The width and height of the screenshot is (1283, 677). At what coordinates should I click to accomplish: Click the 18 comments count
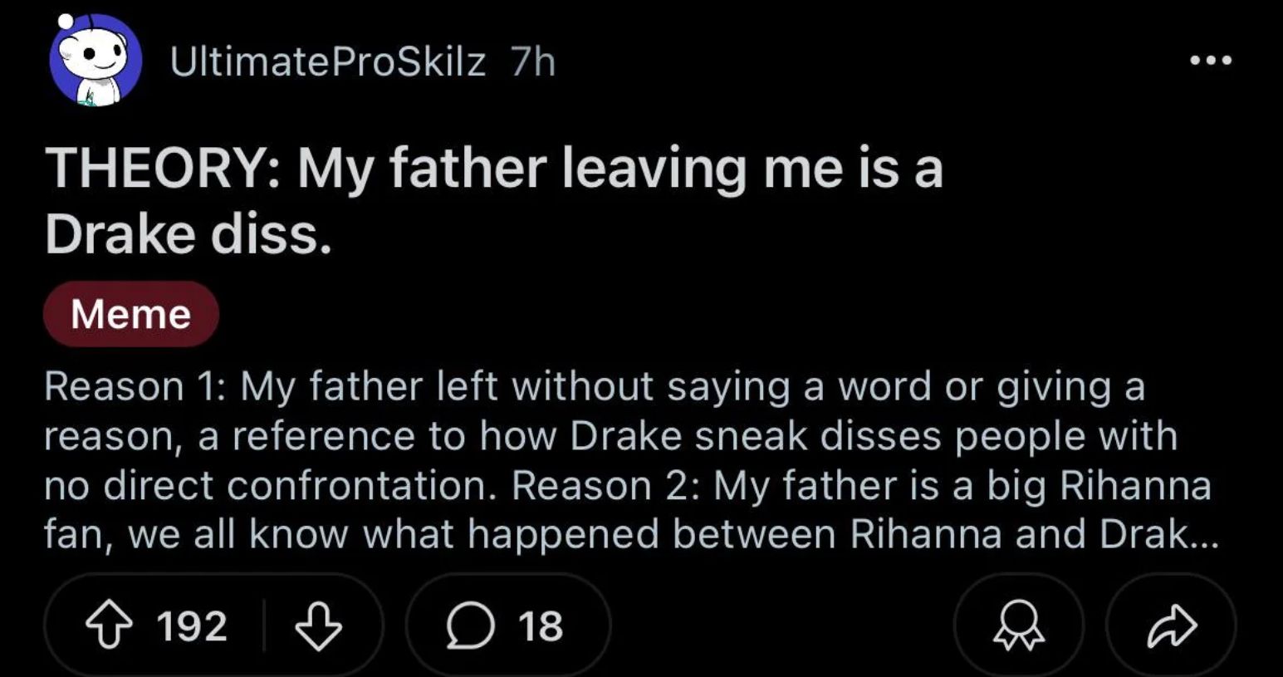(541, 626)
